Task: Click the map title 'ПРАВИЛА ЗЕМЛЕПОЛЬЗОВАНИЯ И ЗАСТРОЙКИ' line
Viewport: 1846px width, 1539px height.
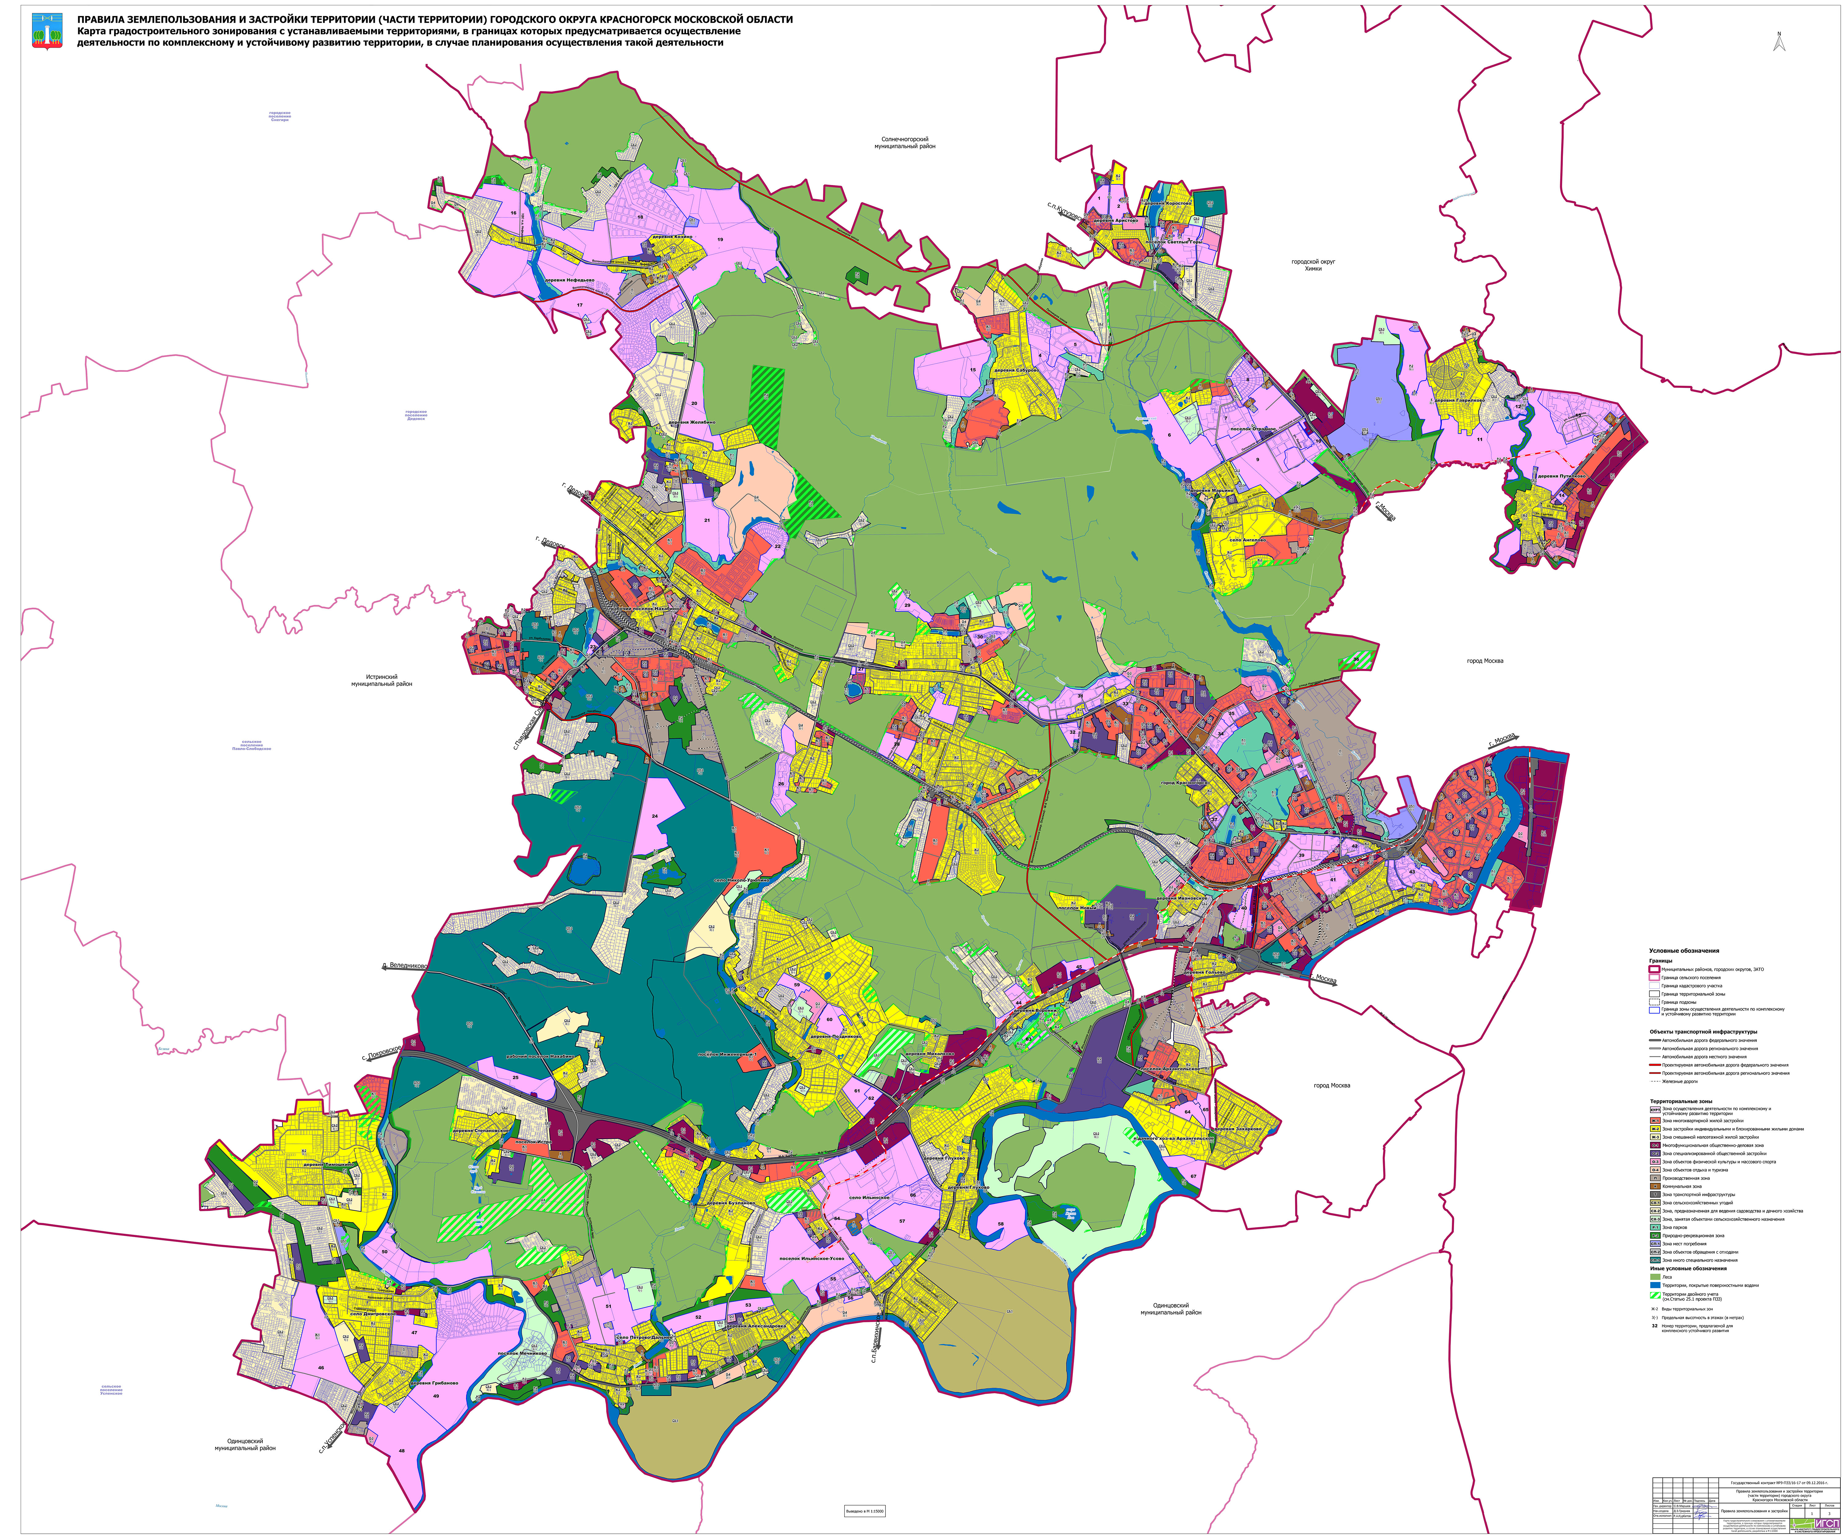Action: pyautogui.click(x=435, y=19)
